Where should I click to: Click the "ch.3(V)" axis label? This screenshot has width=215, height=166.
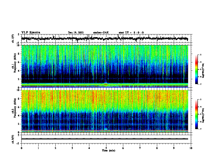13,139
